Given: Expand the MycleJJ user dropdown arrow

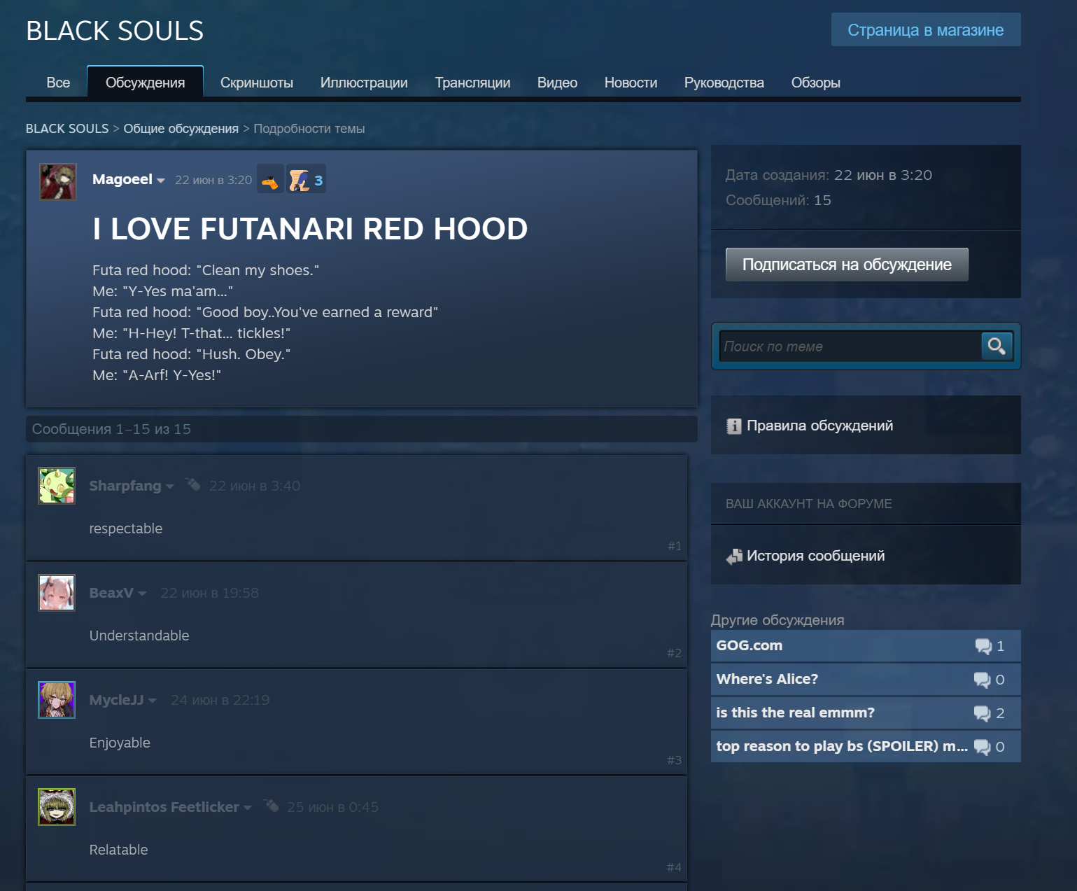Looking at the screenshot, I should pyautogui.click(x=153, y=701).
